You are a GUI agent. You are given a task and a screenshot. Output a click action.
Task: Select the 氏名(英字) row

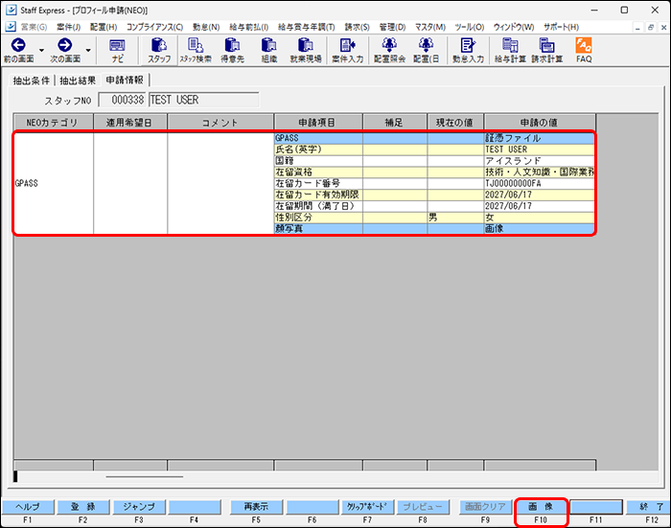[434, 149]
